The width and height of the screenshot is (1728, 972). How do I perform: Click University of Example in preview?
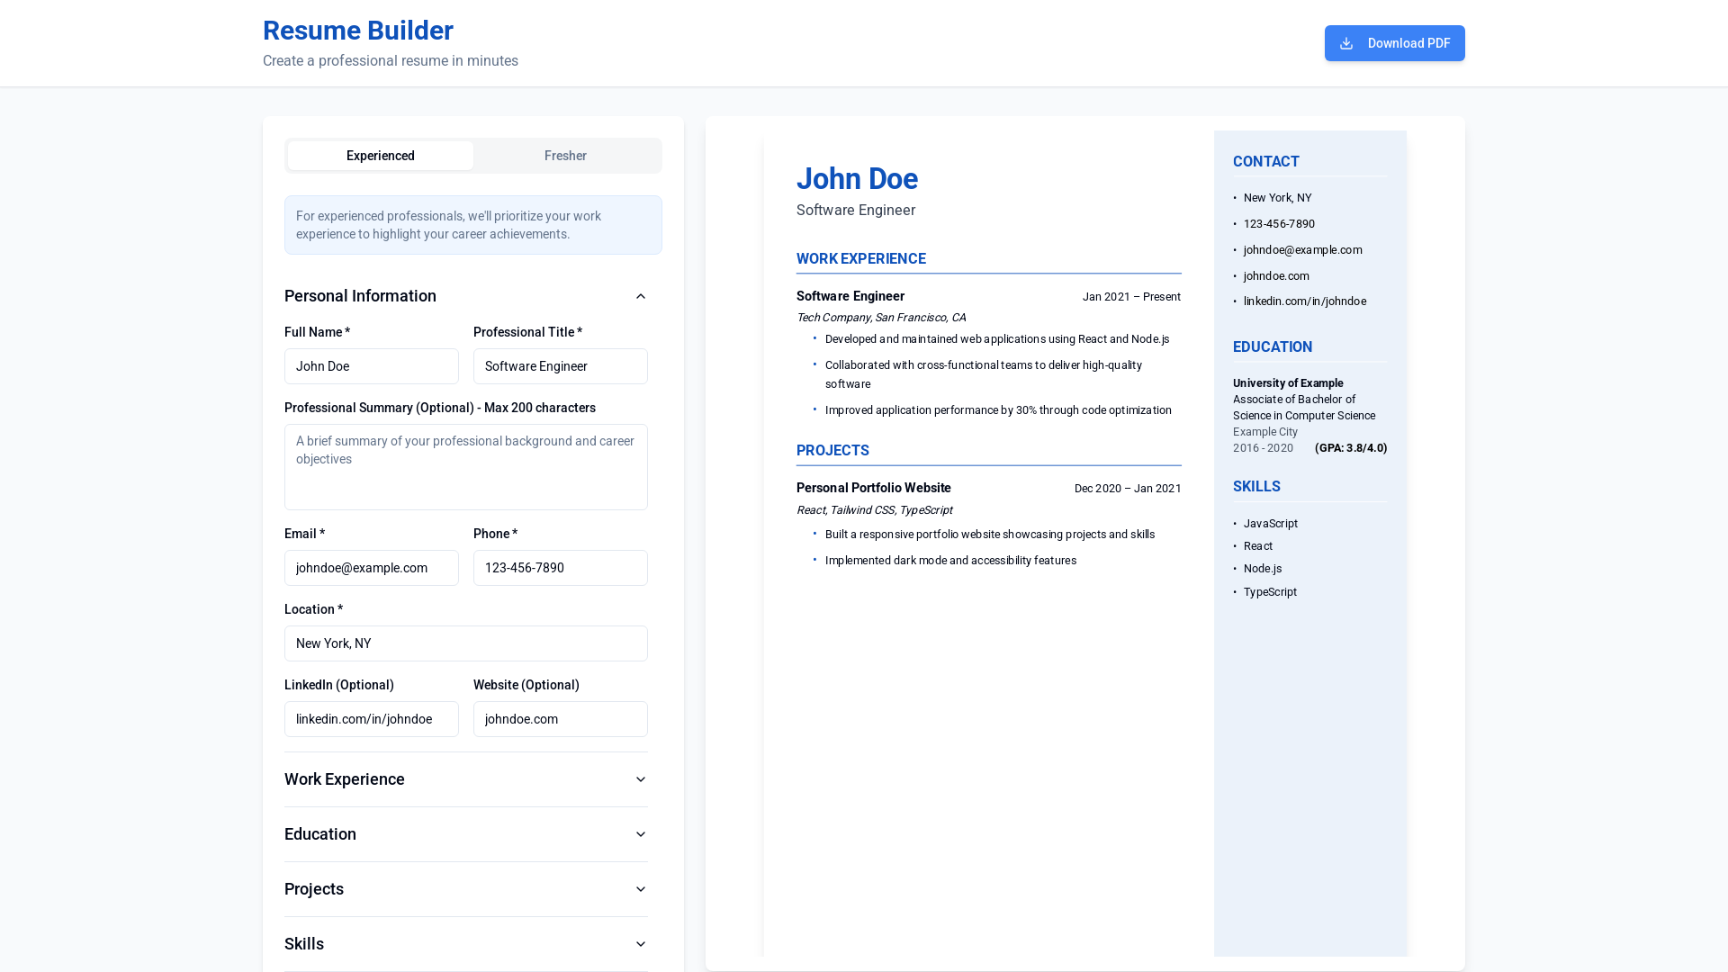(x=1288, y=383)
